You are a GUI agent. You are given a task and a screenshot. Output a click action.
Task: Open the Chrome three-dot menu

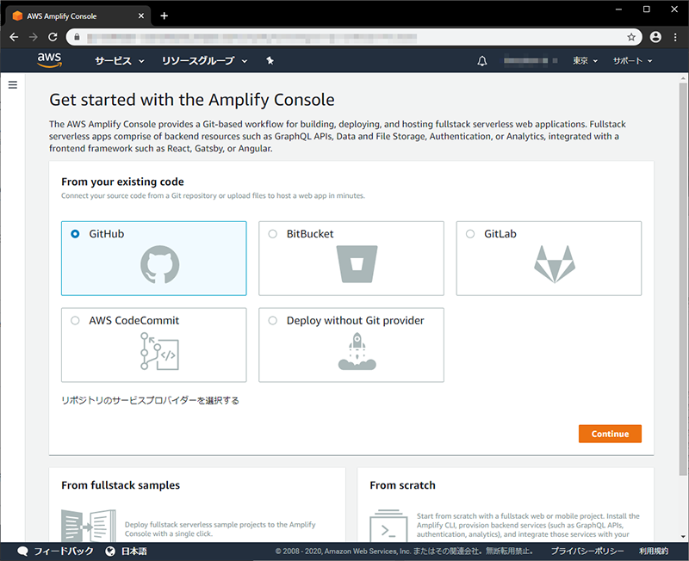click(675, 37)
